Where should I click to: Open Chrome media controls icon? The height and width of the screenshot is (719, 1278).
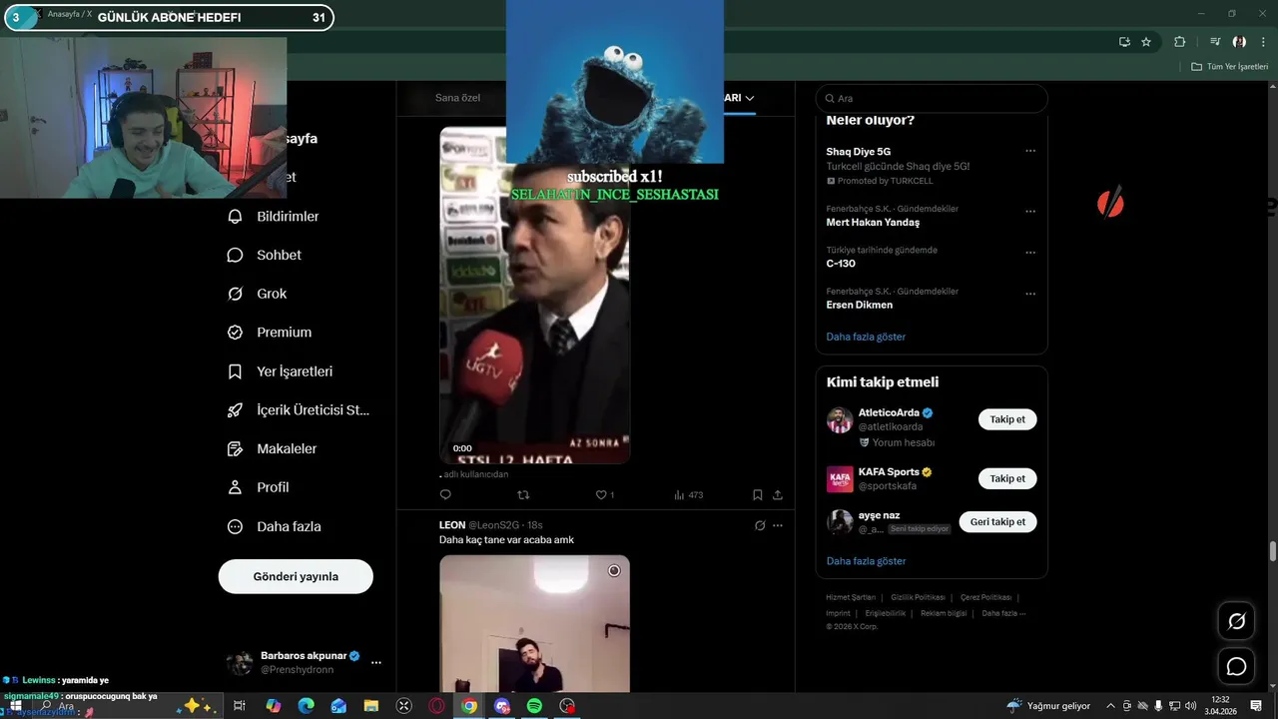pyautogui.click(x=1215, y=42)
